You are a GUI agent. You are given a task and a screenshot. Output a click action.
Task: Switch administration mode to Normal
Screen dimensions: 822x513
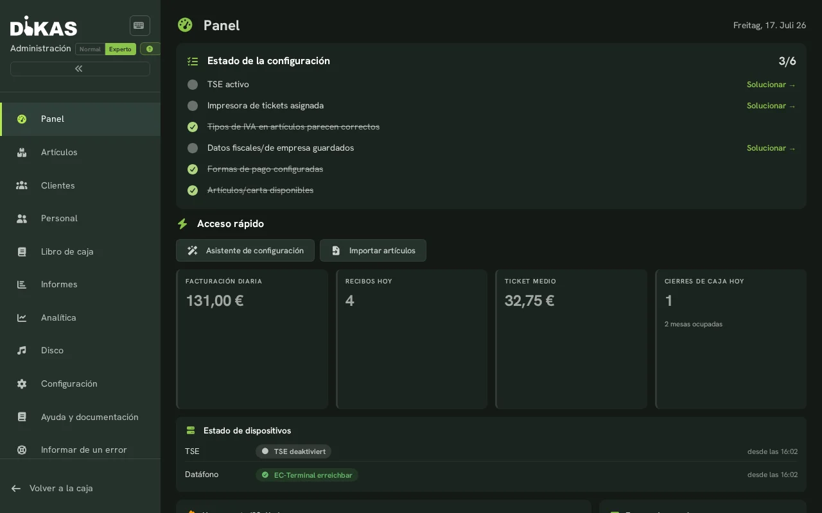tap(90, 49)
